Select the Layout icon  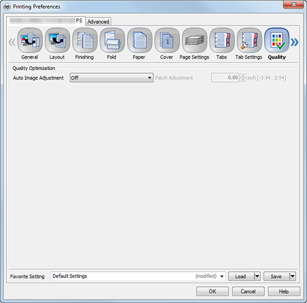pyautogui.click(x=58, y=40)
